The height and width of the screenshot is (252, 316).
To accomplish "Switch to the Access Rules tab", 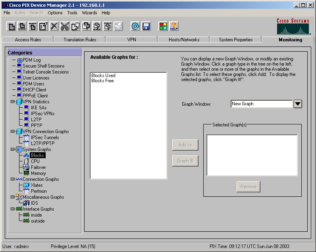I will point(28,39).
